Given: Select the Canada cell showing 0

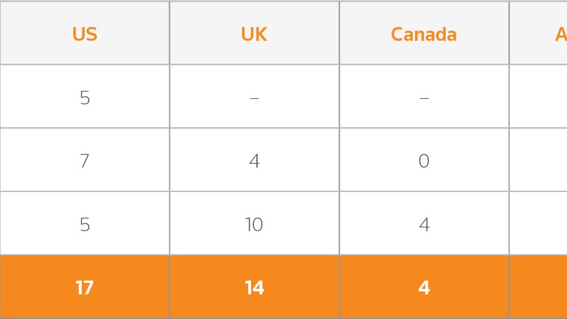Looking at the screenshot, I should 424,161.
